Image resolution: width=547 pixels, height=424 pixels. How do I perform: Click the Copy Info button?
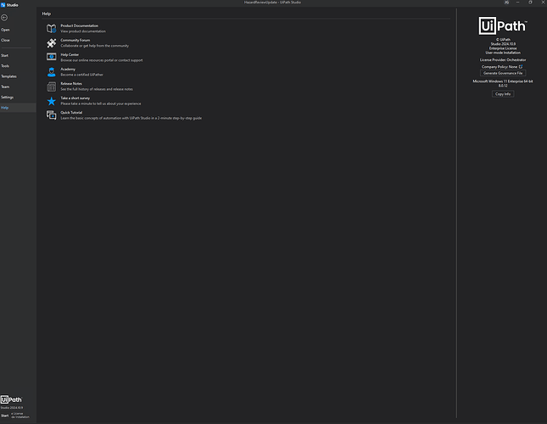503,94
